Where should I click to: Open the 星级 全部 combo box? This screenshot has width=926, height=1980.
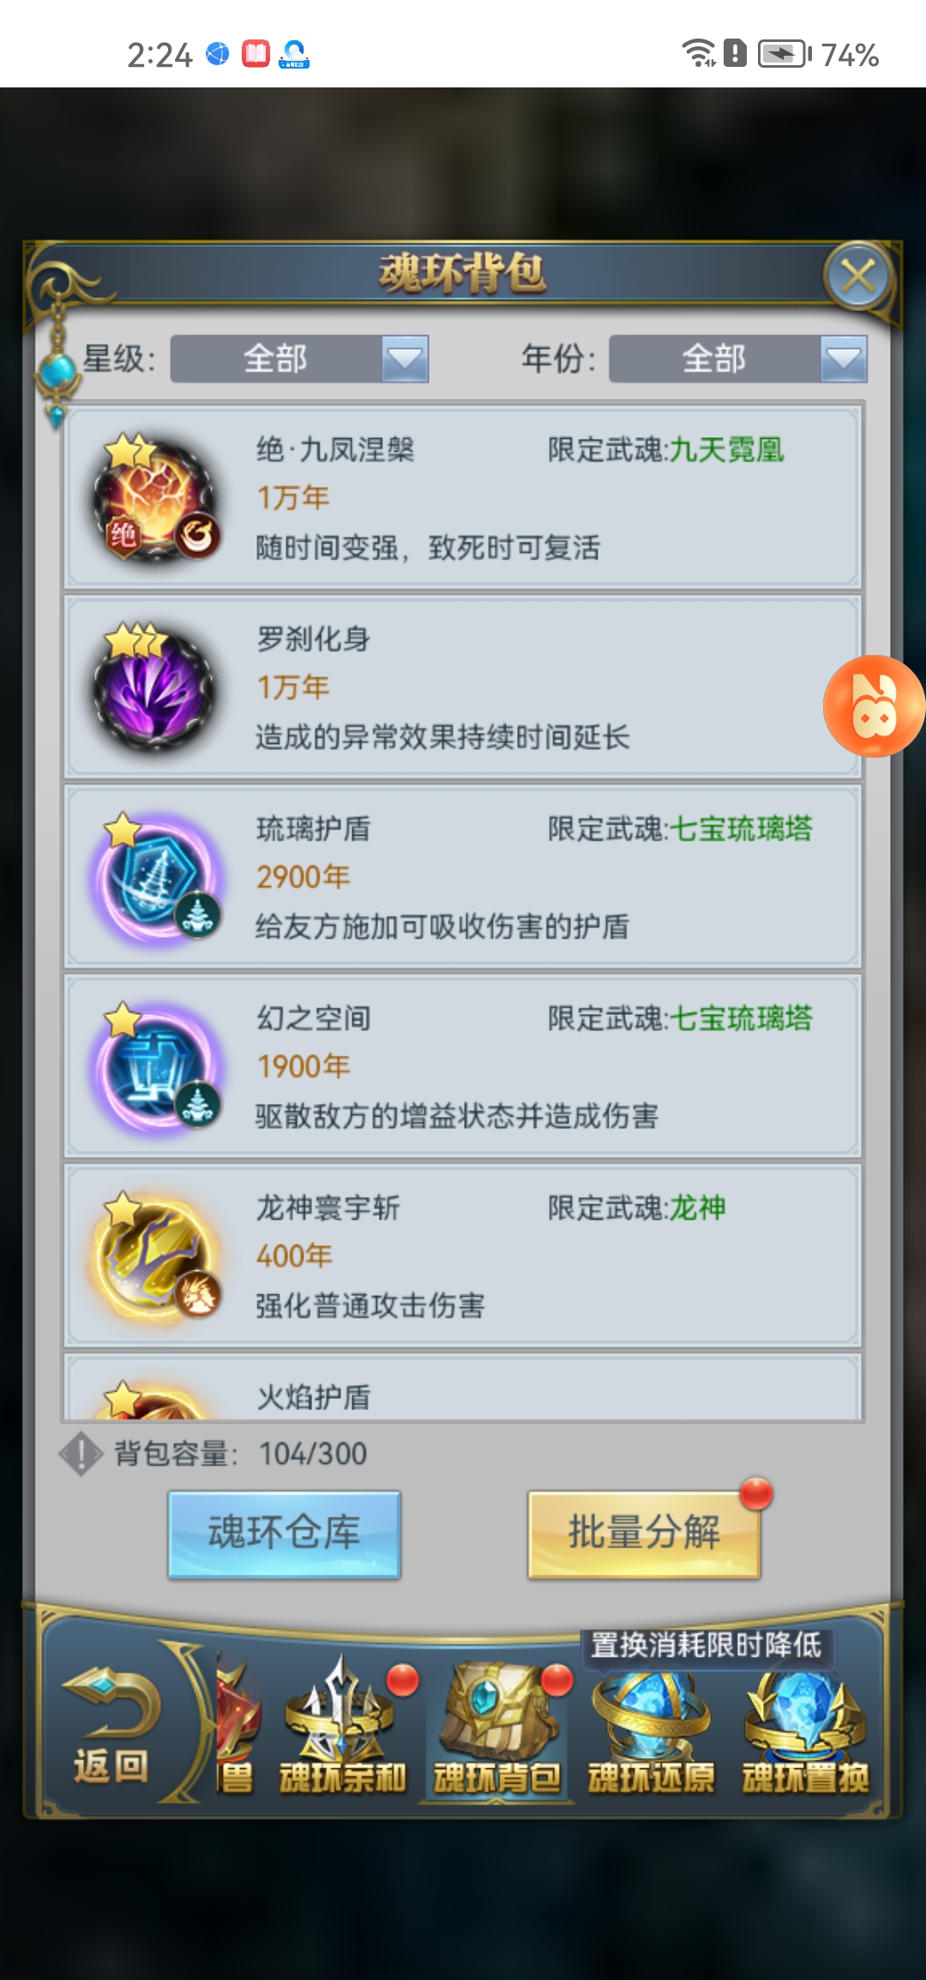tap(299, 358)
